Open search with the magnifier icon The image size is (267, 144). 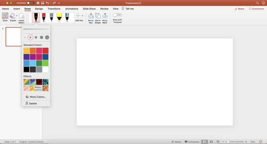click(257, 3)
